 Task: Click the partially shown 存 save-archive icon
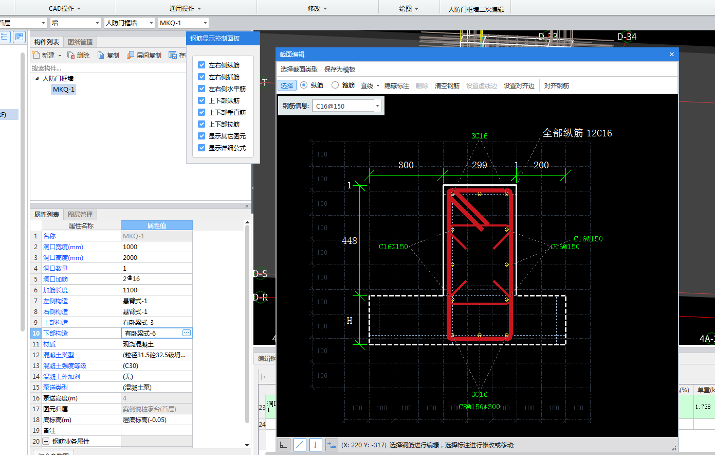pyautogui.click(x=173, y=55)
